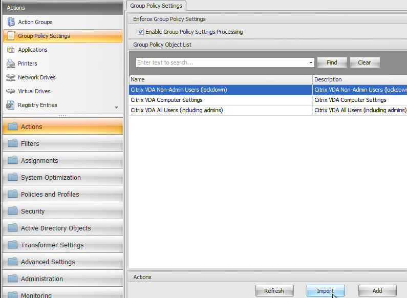
Task: Click the Active Directory Objects folder icon
Action: (x=12, y=228)
